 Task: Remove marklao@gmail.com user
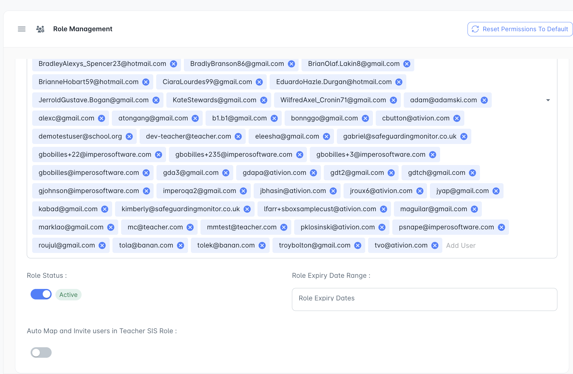tap(111, 227)
